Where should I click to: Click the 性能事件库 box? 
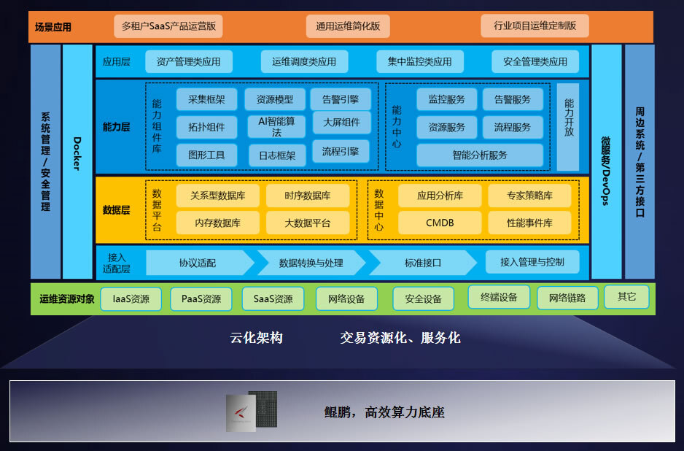[529, 223]
